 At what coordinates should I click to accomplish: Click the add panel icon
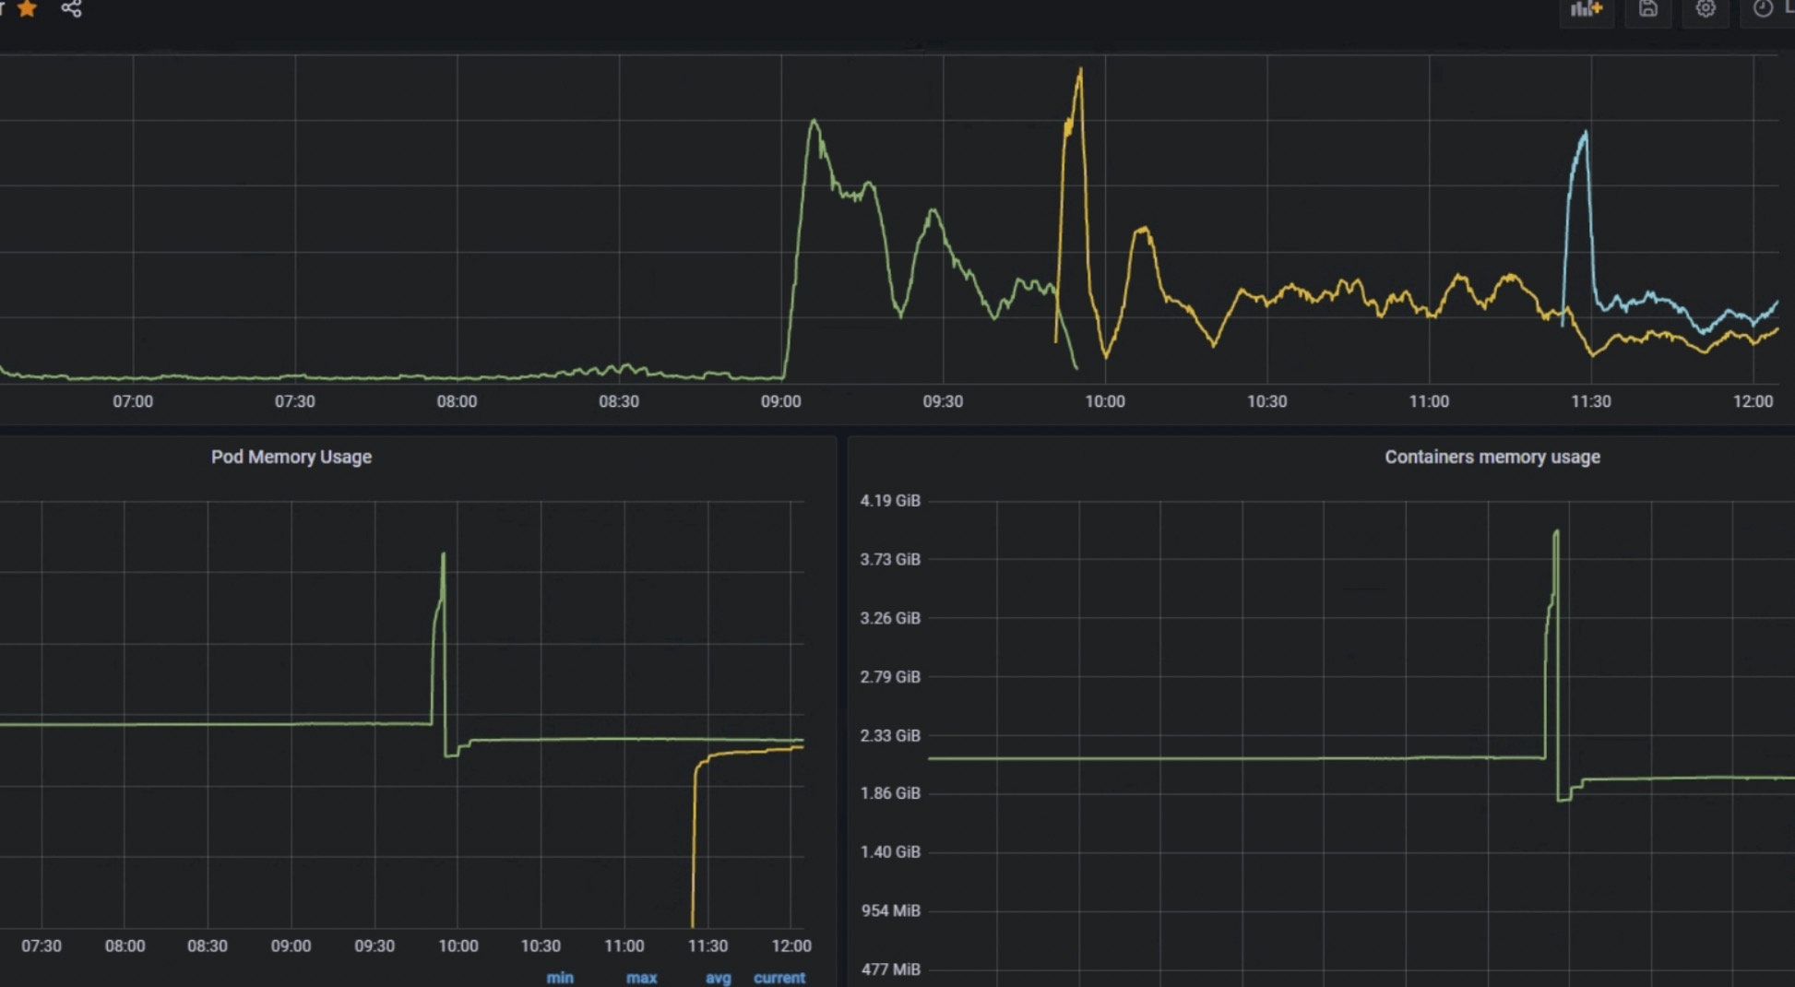point(1587,9)
